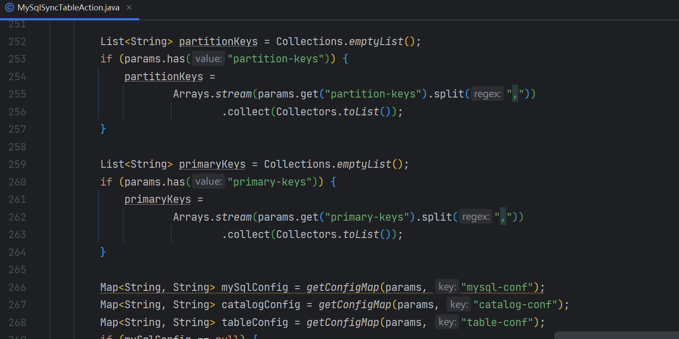
Task: Select the MySqlSyncTableAction.java editor tab
Action: 69,8
